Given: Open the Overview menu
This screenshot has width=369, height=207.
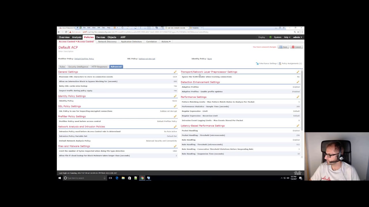Looking at the screenshot, I should pos(64,37).
